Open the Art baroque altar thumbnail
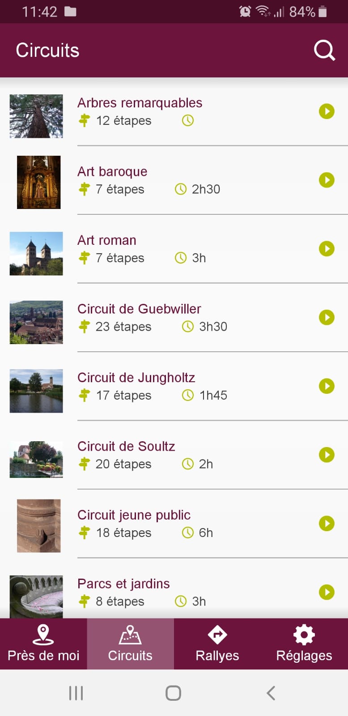348x716 pixels. tap(38, 182)
